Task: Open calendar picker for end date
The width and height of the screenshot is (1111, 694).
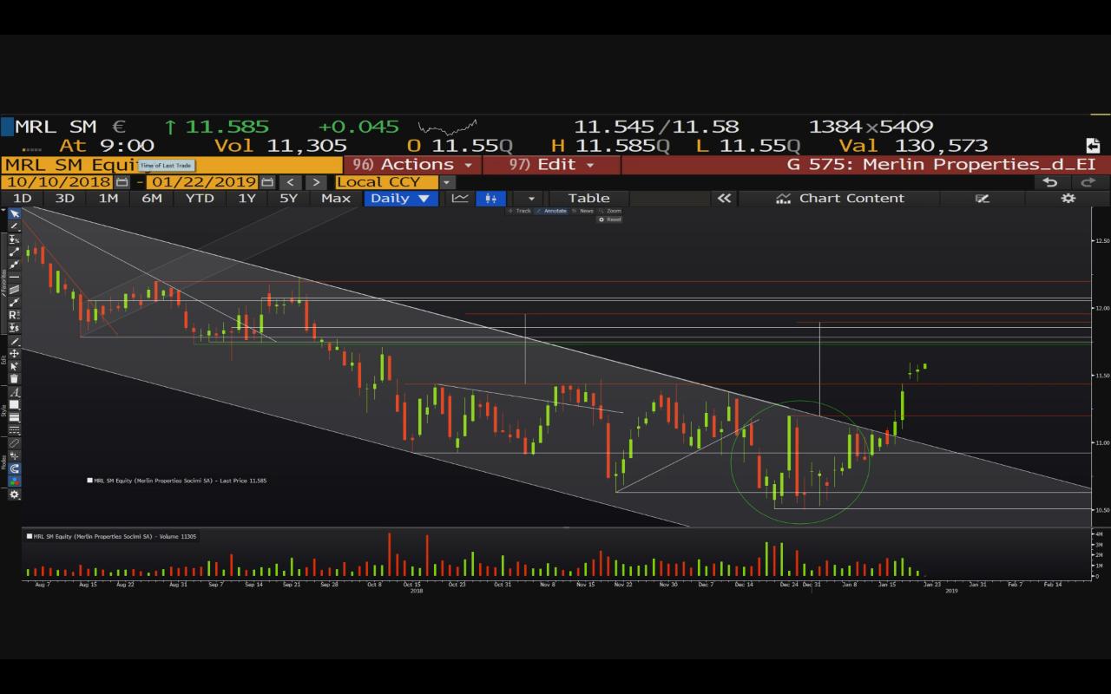Action: tap(267, 182)
